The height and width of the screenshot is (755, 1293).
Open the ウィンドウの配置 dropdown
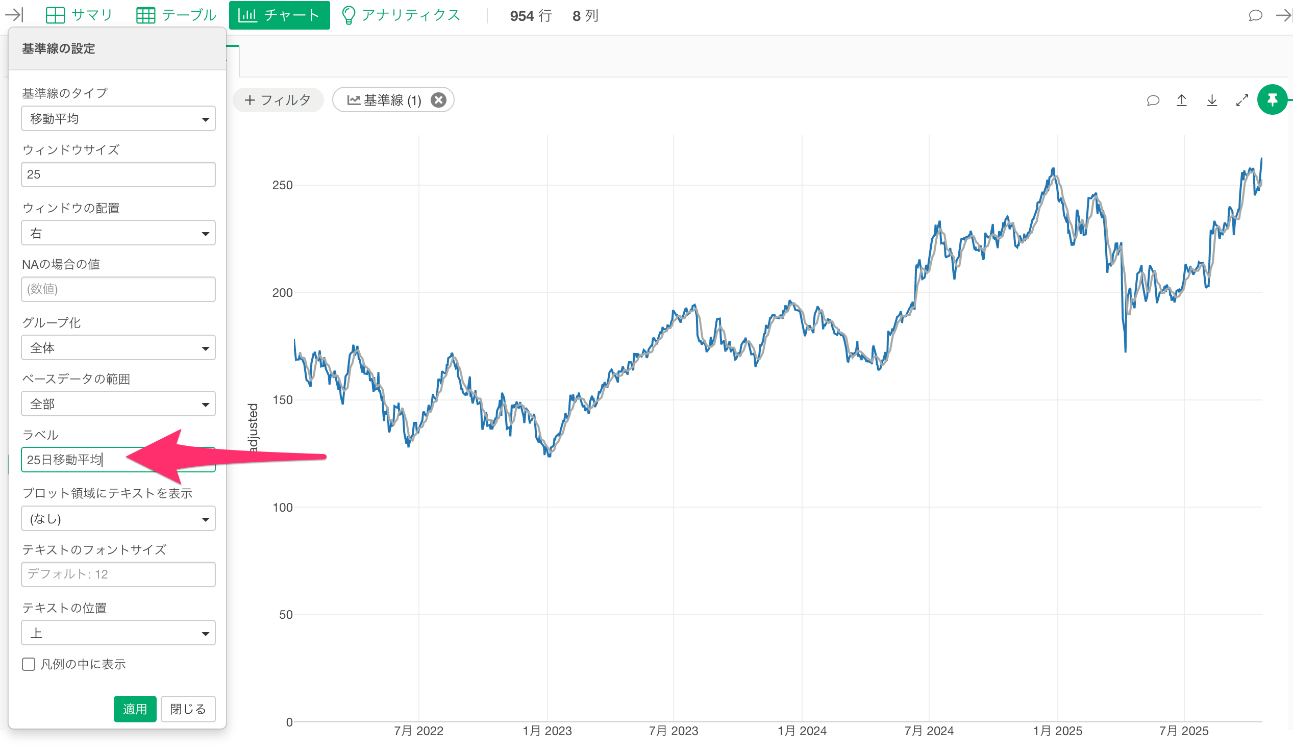point(118,233)
